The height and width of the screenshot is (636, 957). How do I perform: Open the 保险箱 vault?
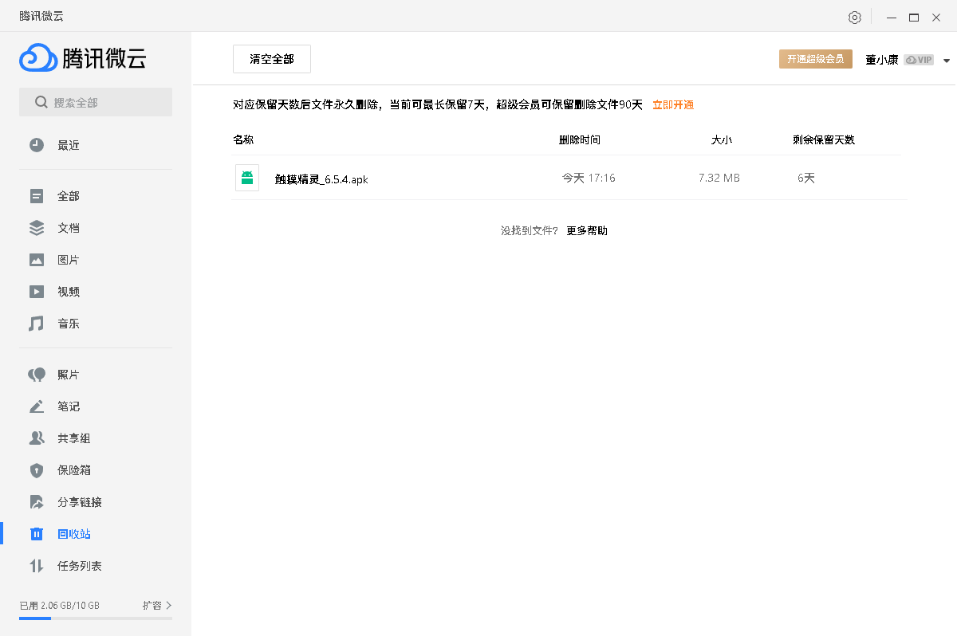(x=68, y=469)
